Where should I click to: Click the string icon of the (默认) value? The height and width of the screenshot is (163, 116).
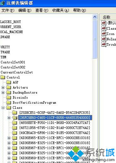[104, 23]
